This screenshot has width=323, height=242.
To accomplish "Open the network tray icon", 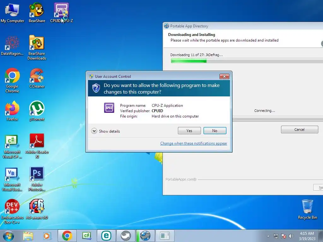I will 276,236.
